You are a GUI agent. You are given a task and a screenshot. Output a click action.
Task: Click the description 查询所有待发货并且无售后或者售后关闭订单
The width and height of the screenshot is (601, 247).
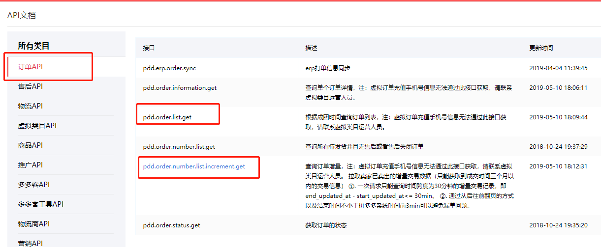pos(365,147)
